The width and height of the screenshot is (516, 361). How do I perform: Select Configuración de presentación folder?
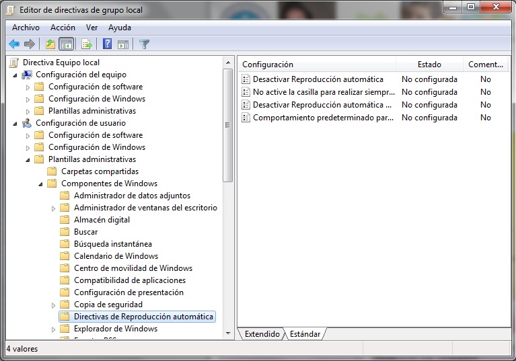(x=128, y=292)
